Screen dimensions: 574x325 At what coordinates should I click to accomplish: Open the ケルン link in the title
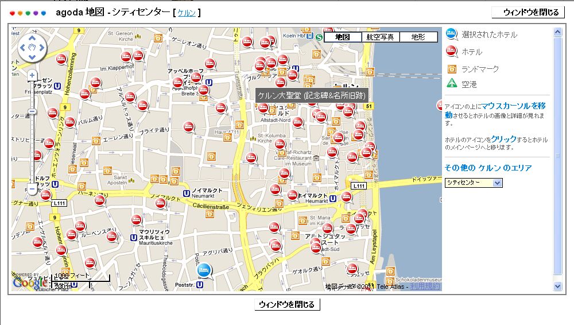(187, 13)
